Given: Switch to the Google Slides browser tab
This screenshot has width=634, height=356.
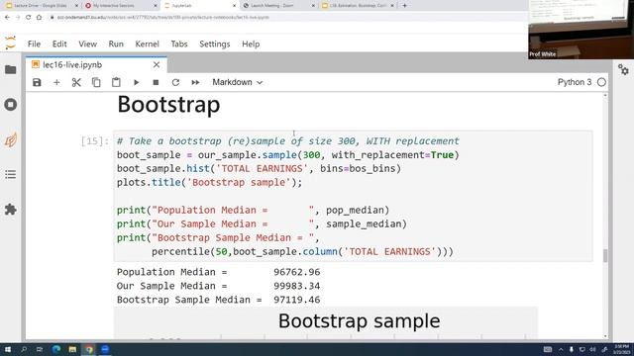Looking at the screenshot, I should [x=42, y=6].
